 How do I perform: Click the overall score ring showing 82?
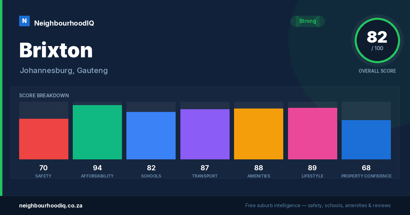(x=377, y=41)
